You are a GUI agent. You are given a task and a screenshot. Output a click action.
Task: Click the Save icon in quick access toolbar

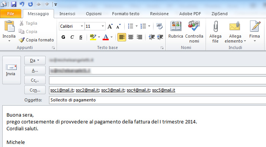[14, 4]
